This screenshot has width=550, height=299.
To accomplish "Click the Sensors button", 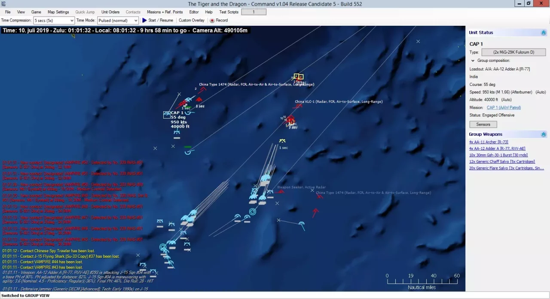I will (x=483, y=124).
